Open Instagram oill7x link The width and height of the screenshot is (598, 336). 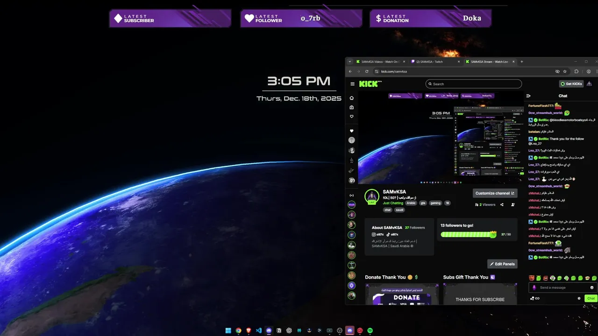tap(378, 234)
